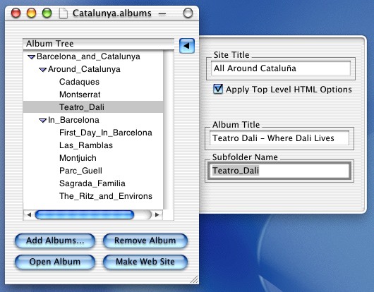The height and width of the screenshot is (292, 374).
Task: Click into the Subfolder Name field
Action: [279, 171]
